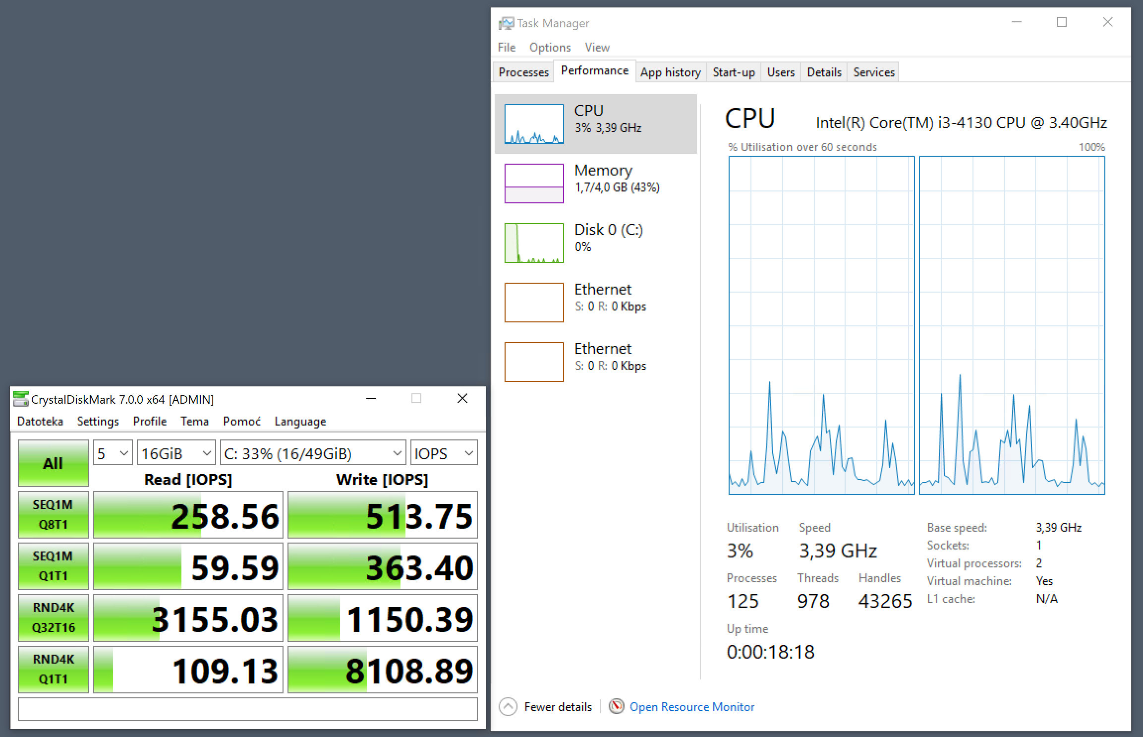Click the Task Manager title bar icon

coord(506,23)
